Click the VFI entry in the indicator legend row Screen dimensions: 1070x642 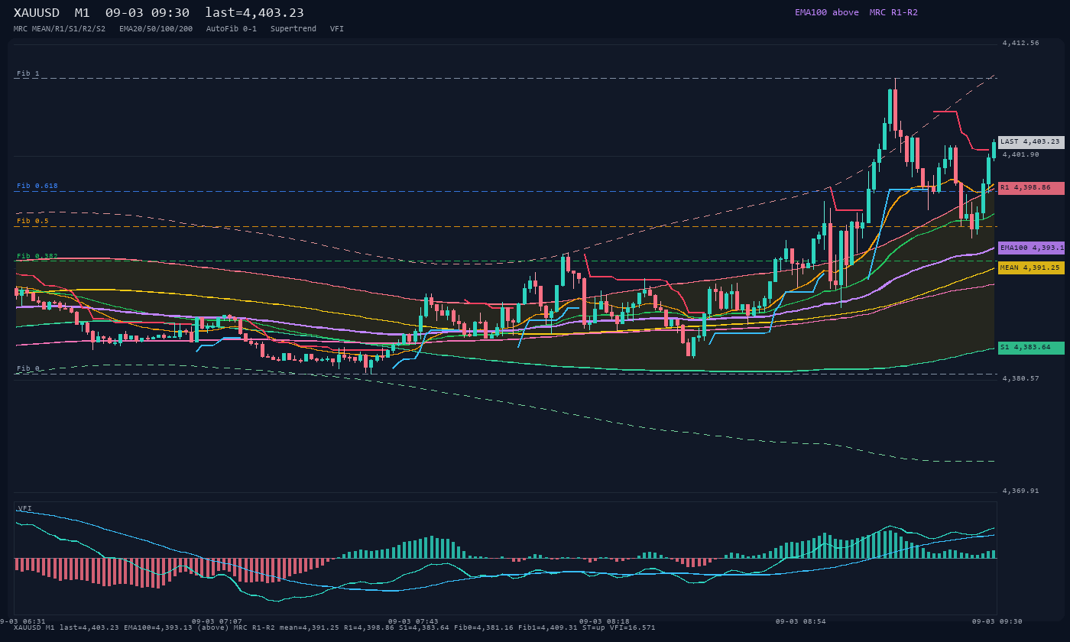[x=337, y=29]
